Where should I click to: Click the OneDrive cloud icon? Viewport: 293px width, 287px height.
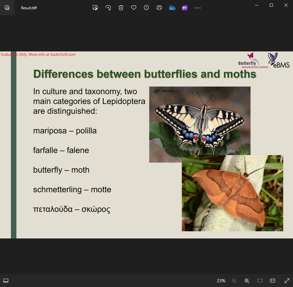click(172, 8)
